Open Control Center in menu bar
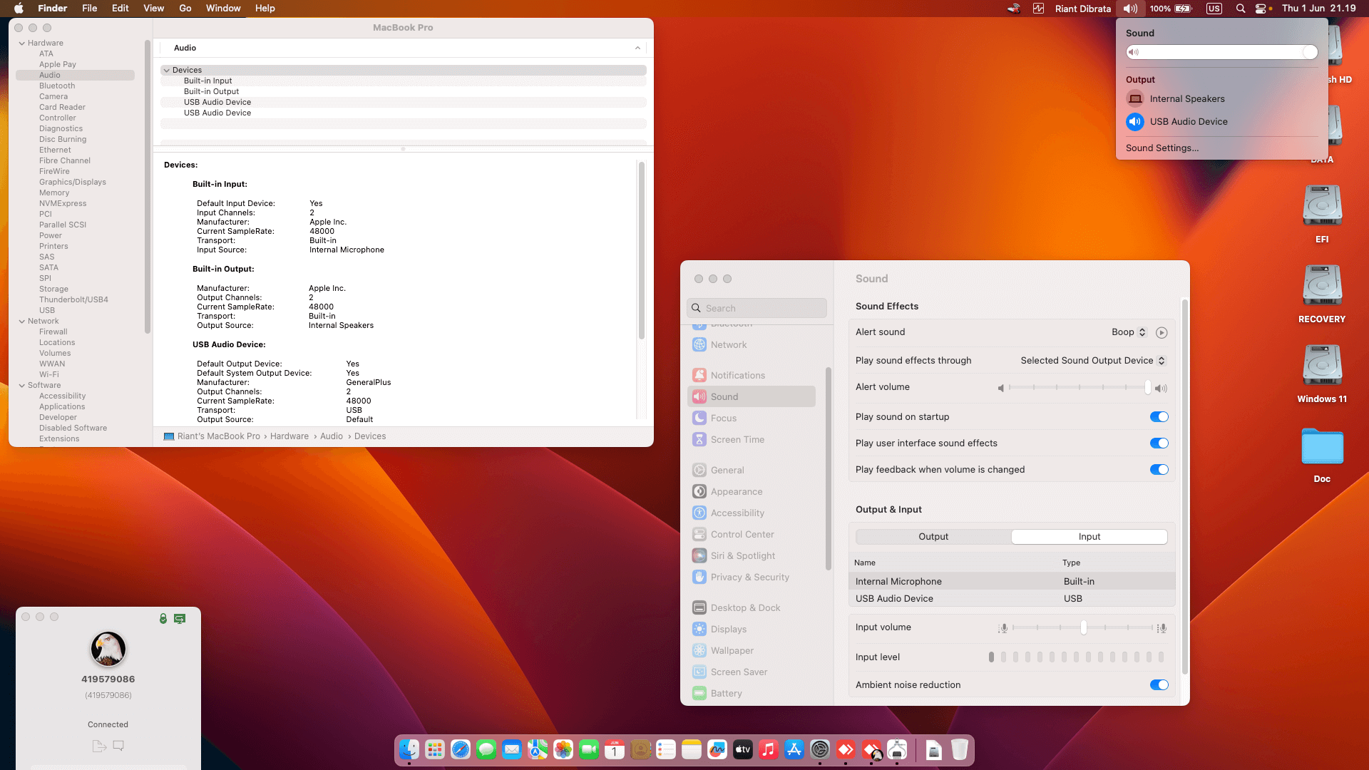 coord(1261,9)
